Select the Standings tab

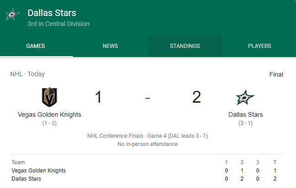point(185,46)
